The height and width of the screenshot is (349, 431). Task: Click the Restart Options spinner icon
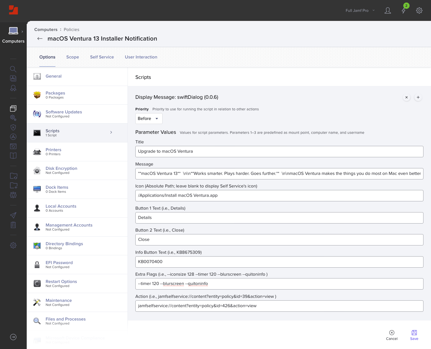[x=37, y=283]
